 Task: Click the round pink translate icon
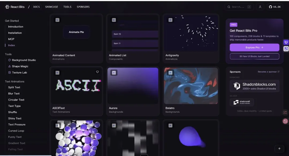285,121
